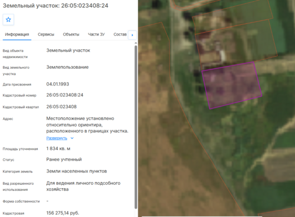Viewport: 295px width, 217px height.
Task: Switch to the Сервисы tab
Action: [46, 34]
